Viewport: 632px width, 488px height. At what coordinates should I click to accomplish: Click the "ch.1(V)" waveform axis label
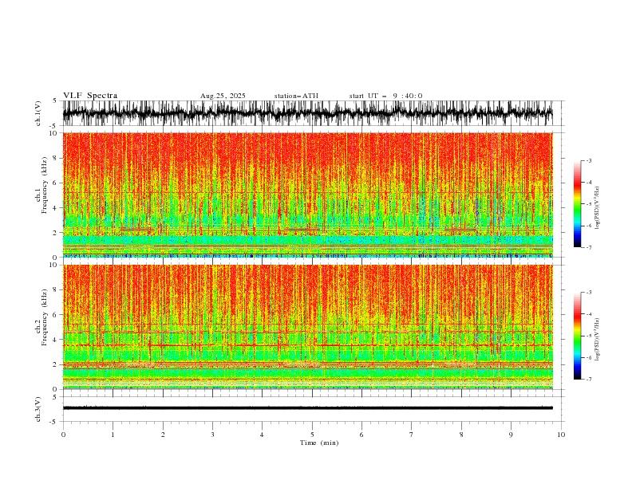(x=38, y=113)
